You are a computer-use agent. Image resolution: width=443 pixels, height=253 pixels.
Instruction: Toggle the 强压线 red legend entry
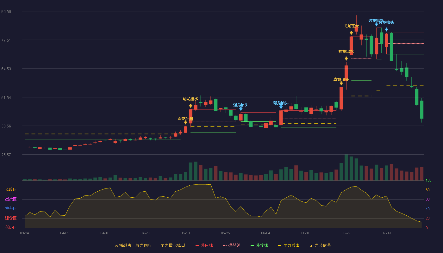(x=204, y=245)
